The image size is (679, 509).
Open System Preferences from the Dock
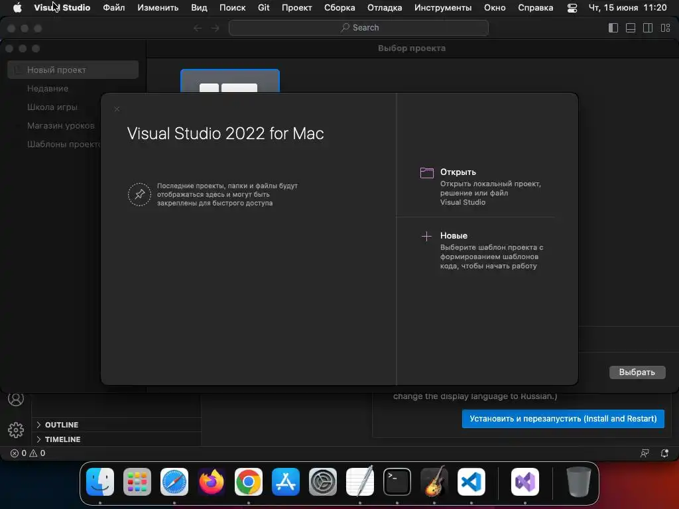[323, 482]
